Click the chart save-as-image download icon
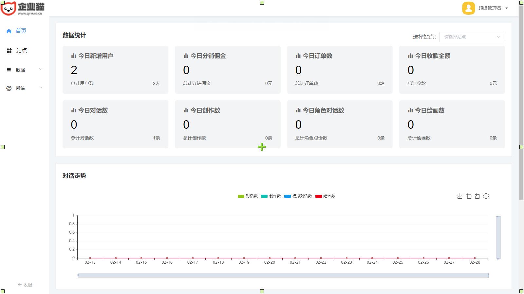This screenshot has height=294, width=524. [460, 196]
